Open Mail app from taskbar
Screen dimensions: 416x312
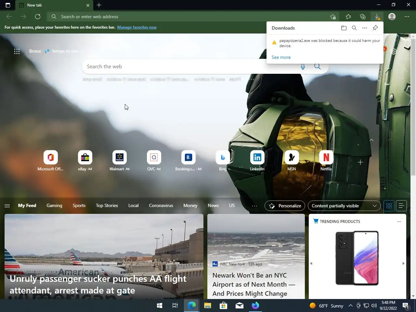pos(240,305)
